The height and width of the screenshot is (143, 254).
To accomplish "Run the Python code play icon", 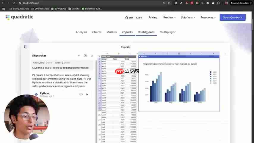I will tap(87, 94).
